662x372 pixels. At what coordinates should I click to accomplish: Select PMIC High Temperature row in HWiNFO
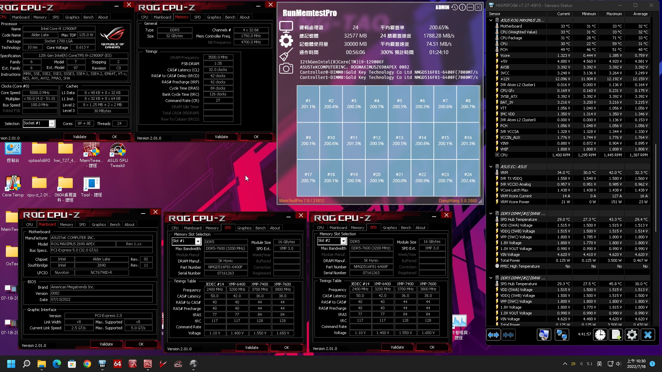tap(572, 266)
